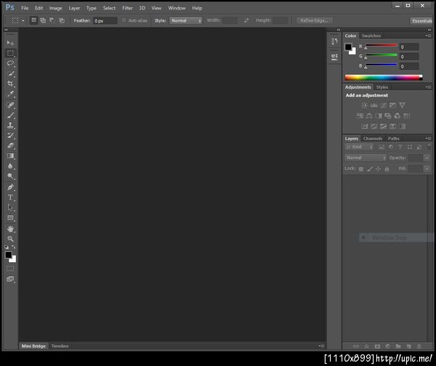Click the Screen Mode icon
Image resolution: width=436 pixels, height=366 pixels.
click(x=10, y=279)
